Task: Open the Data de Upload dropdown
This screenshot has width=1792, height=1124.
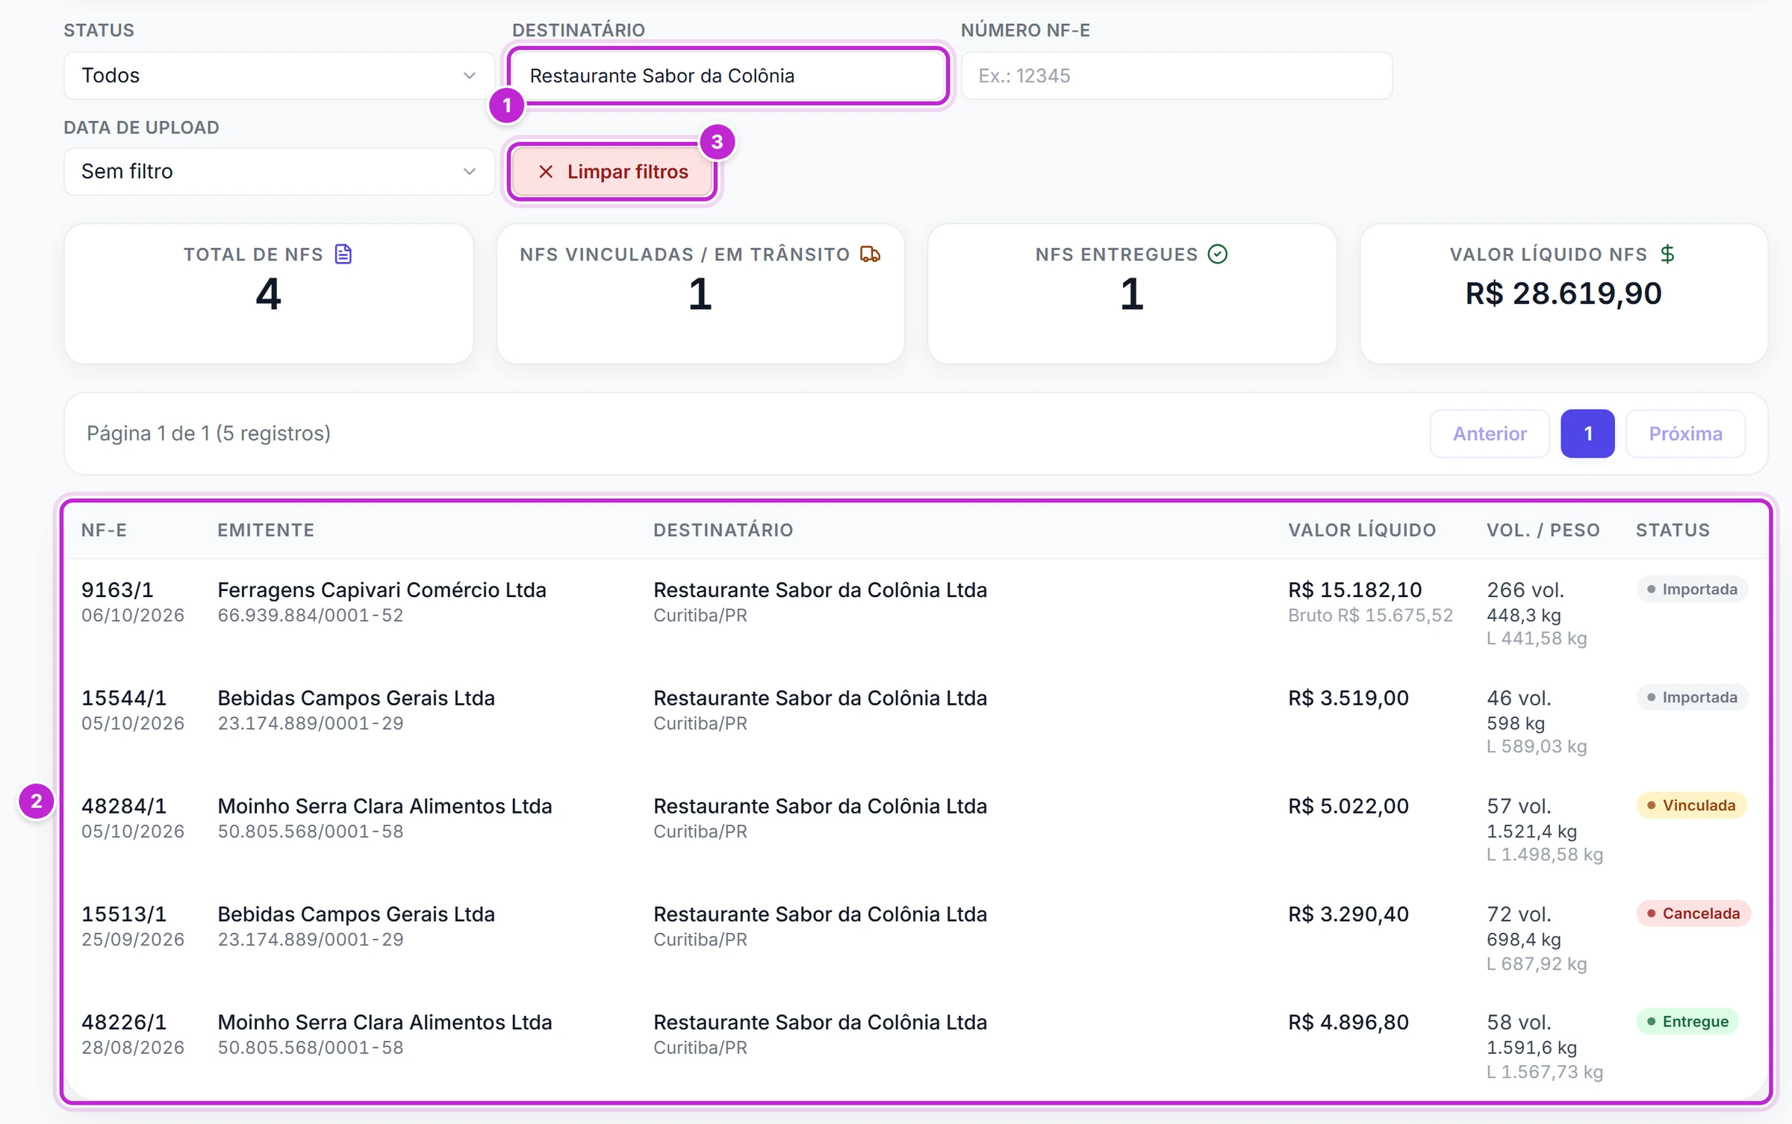Action: pos(279,172)
